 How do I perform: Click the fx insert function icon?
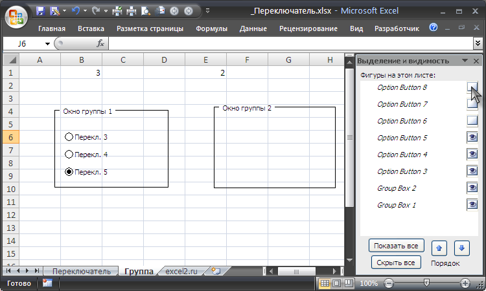[x=100, y=43]
